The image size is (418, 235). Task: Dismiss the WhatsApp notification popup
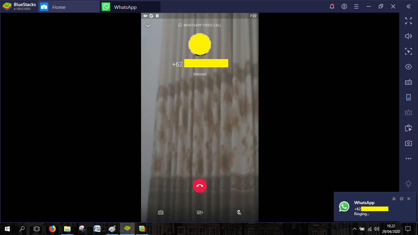pyautogui.click(x=409, y=199)
